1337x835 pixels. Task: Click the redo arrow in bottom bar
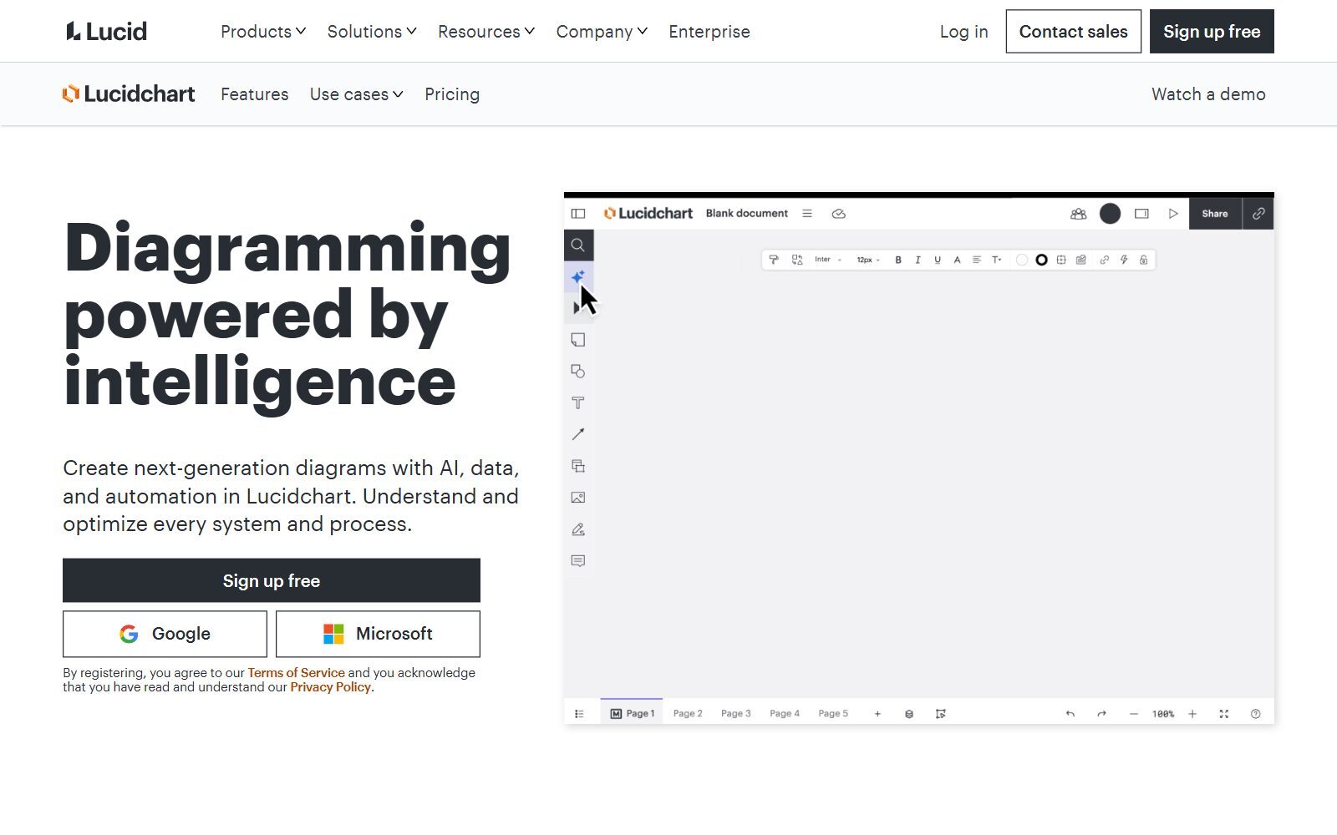pyautogui.click(x=1101, y=714)
